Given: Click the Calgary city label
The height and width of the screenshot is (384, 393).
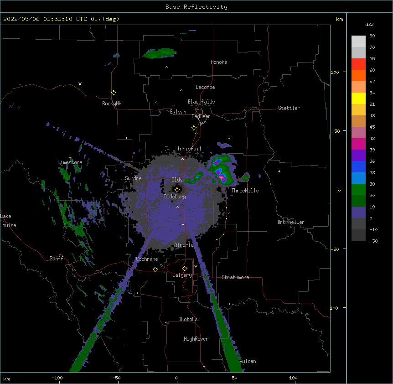Looking at the screenshot, I should pyautogui.click(x=182, y=275).
